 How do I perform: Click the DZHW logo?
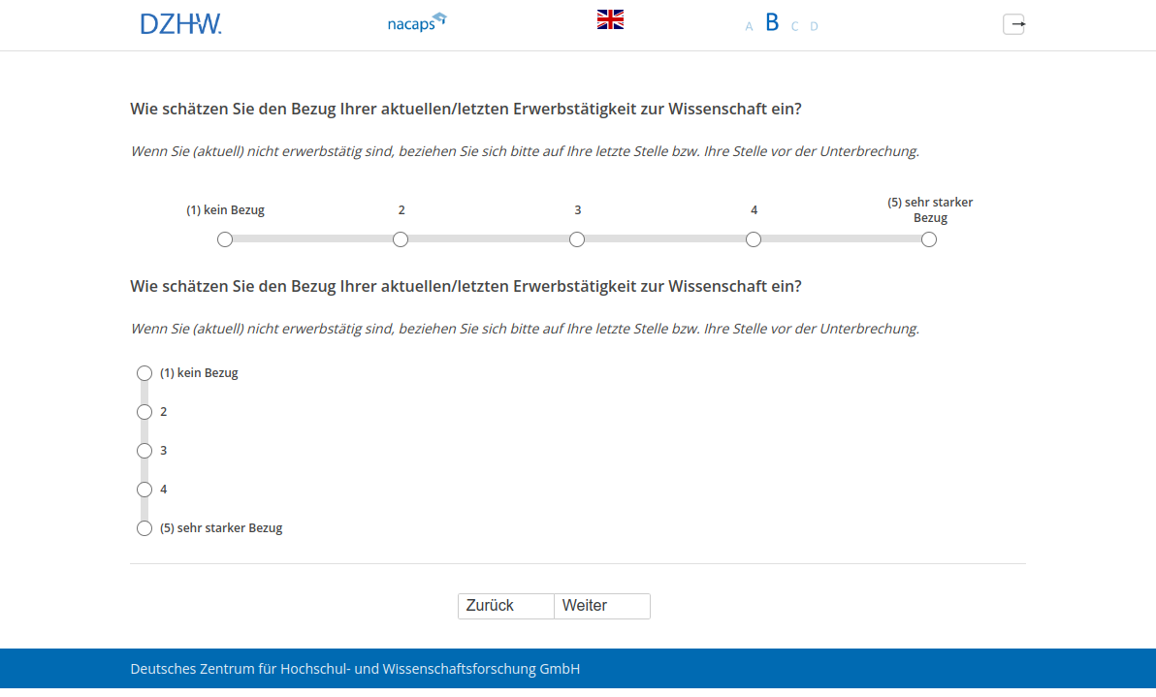click(x=180, y=24)
